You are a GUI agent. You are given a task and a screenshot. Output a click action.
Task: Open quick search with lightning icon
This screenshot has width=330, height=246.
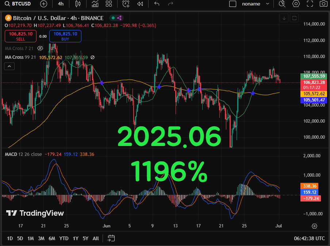[282, 4]
